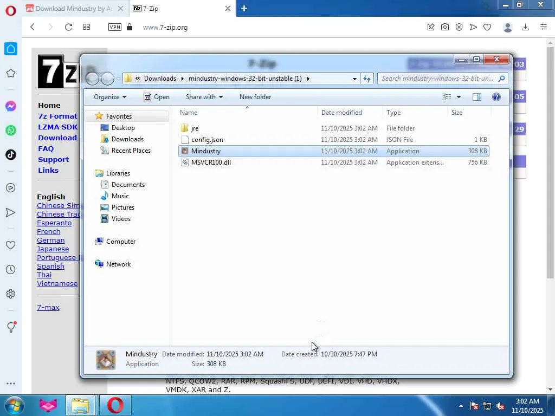The image size is (555, 416).
Task: Open Opera profile account icon
Action: (508, 27)
